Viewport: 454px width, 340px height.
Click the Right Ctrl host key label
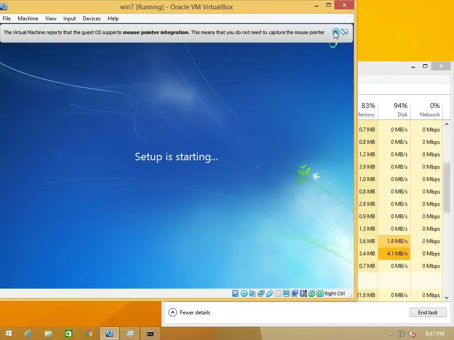(334, 294)
